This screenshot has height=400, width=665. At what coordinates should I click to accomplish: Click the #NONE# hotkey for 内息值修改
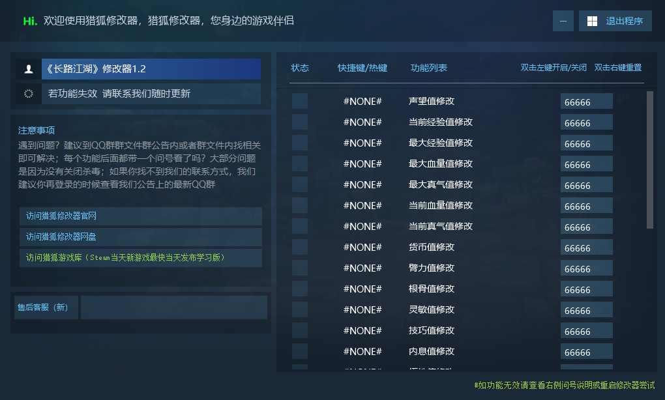362,351
